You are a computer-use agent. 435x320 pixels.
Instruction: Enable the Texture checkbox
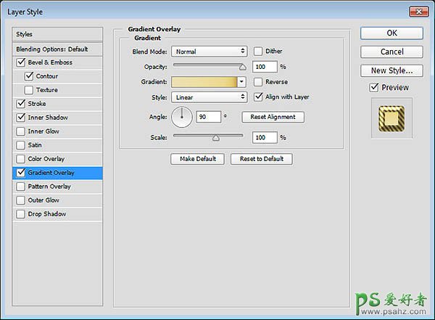click(x=29, y=90)
